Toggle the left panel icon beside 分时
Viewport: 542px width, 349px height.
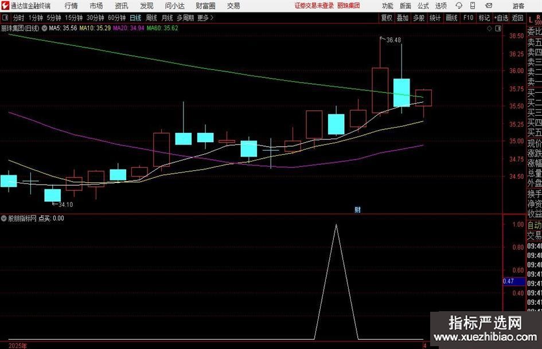[x=5, y=18]
